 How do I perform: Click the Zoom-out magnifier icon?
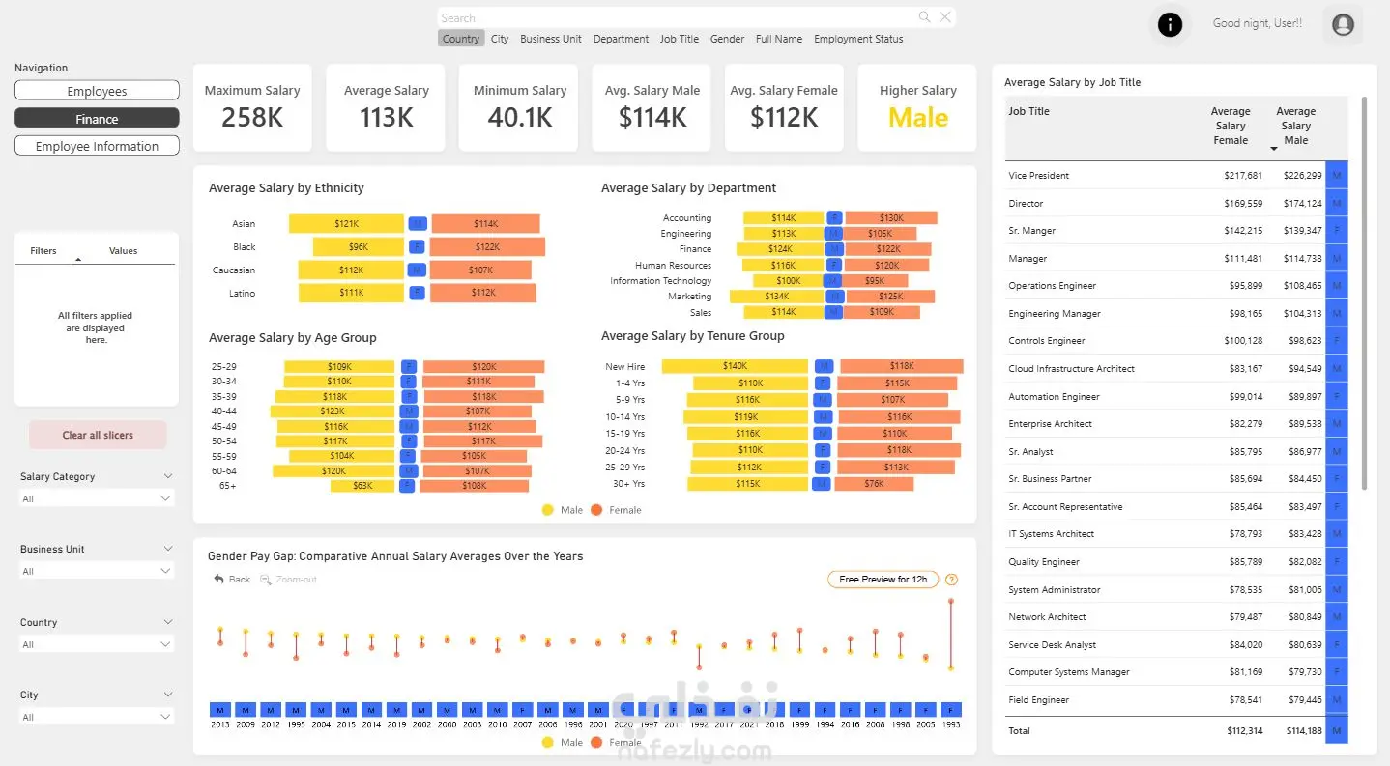[266, 580]
